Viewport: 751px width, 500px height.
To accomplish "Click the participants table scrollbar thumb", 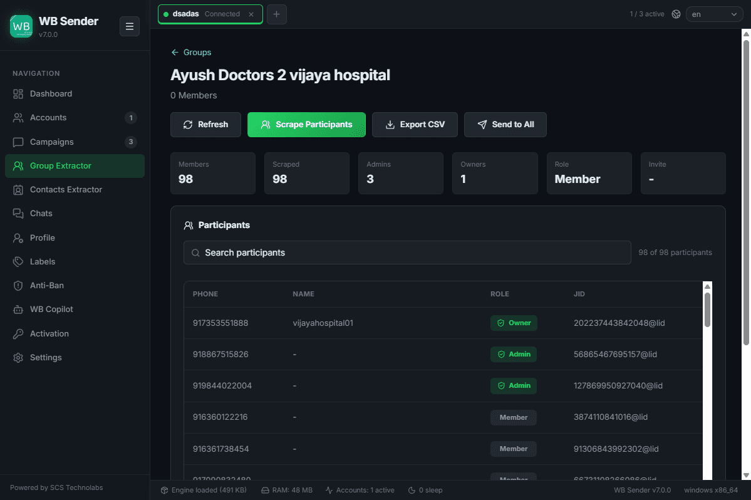I will 707,310.
